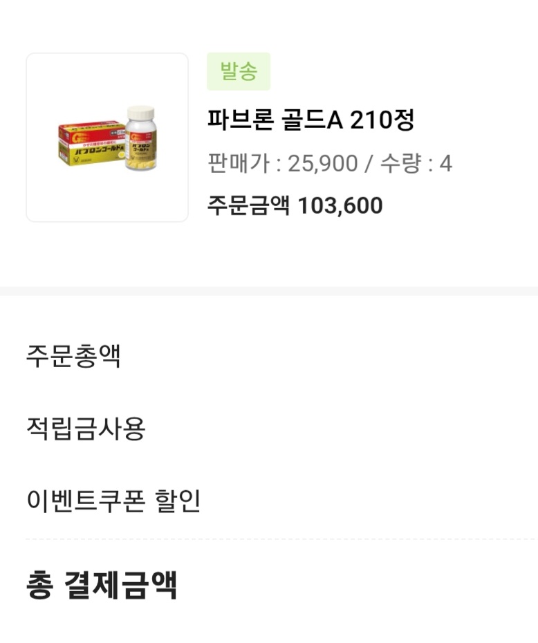Tap the 총 결제금액 heading
Viewport: 538px width, 643px height.
(x=102, y=585)
